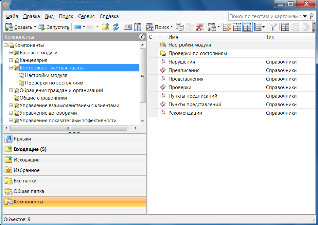The height and width of the screenshot is (225, 318).
Task: Click the Создать toolbar button
Action: (19, 27)
